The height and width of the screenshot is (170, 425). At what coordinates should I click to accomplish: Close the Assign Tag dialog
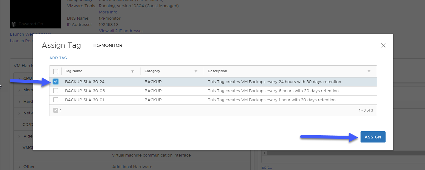(383, 45)
